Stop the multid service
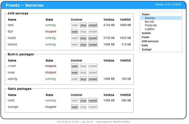This screenshot has height=124, width=189. click(x=83, y=38)
